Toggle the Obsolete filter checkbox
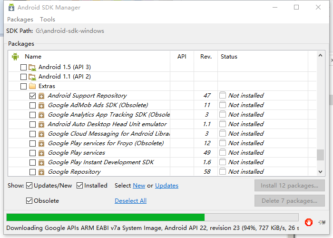 tap(29, 201)
